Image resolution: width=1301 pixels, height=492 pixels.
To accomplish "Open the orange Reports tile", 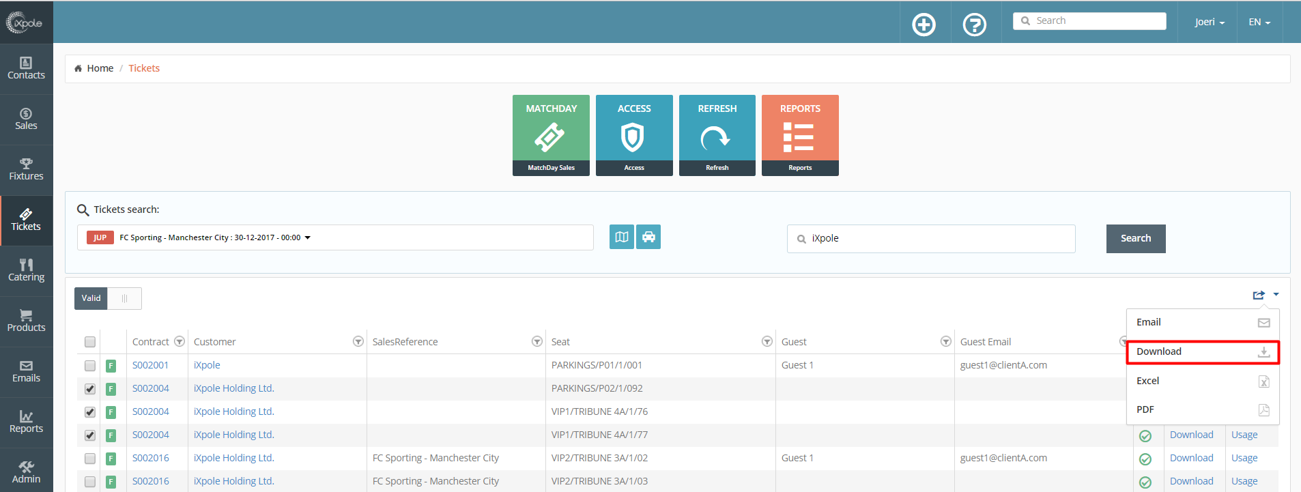I will point(800,135).
